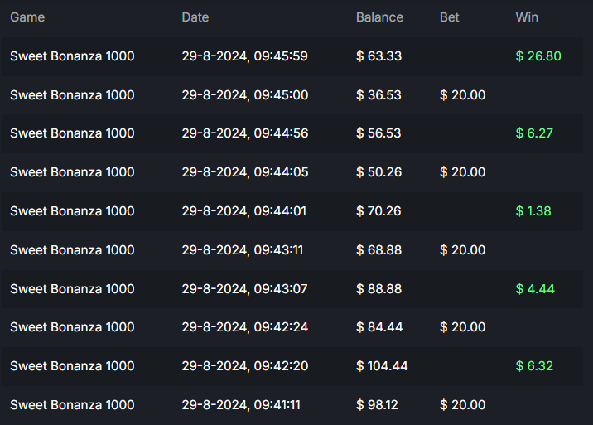Screen dimensions: 593x425
Task: Click the date 29-8-2024, 09:44:01
Action: (243, 211)
